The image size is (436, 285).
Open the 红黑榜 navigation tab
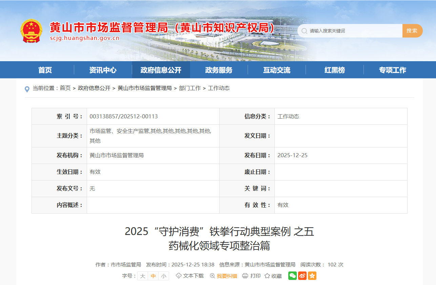click(335, 70)
